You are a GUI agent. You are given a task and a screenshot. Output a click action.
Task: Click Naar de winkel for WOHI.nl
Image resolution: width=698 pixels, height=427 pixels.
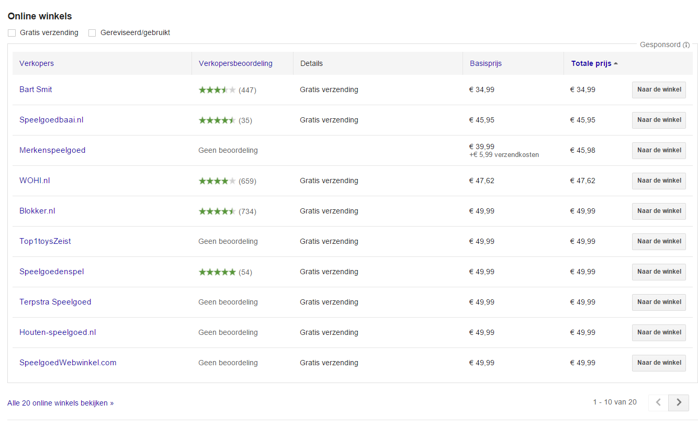pos(659,181)
